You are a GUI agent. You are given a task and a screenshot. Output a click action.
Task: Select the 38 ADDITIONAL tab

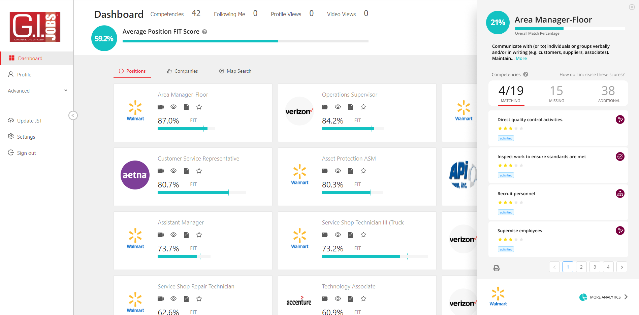(x=609, y=93)
